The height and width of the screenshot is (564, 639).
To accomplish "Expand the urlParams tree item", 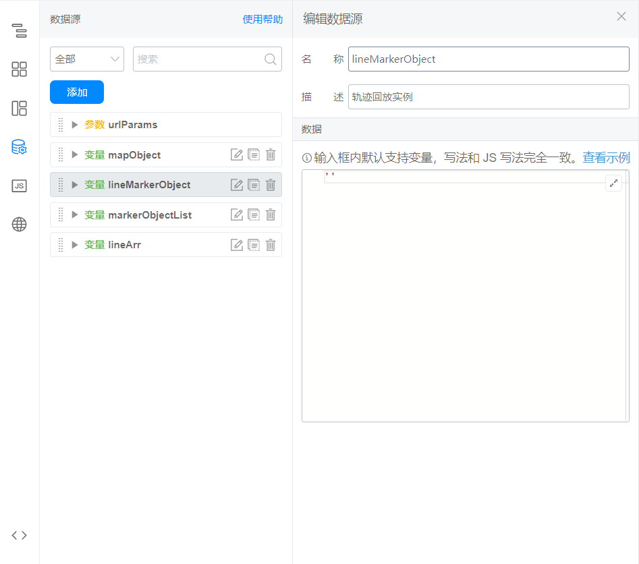I will [x=75, y=125].
